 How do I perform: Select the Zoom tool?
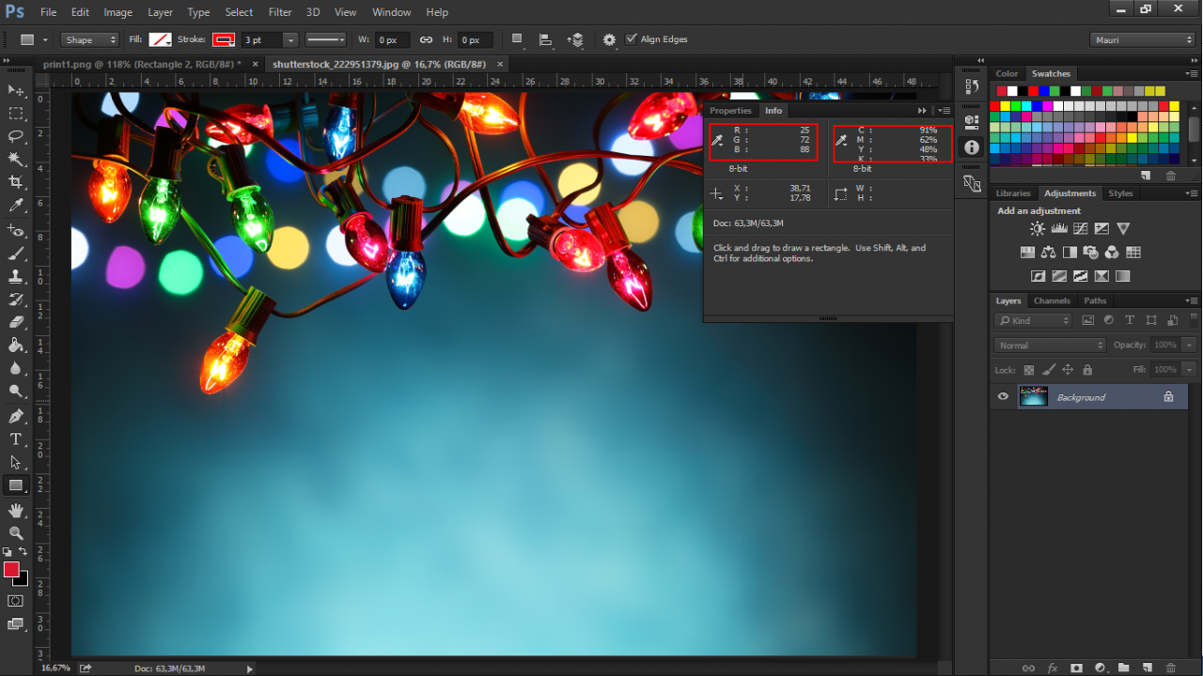pos(16,533)
